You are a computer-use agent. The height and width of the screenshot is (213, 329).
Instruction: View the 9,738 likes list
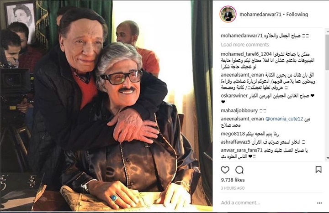click(233, 180)
